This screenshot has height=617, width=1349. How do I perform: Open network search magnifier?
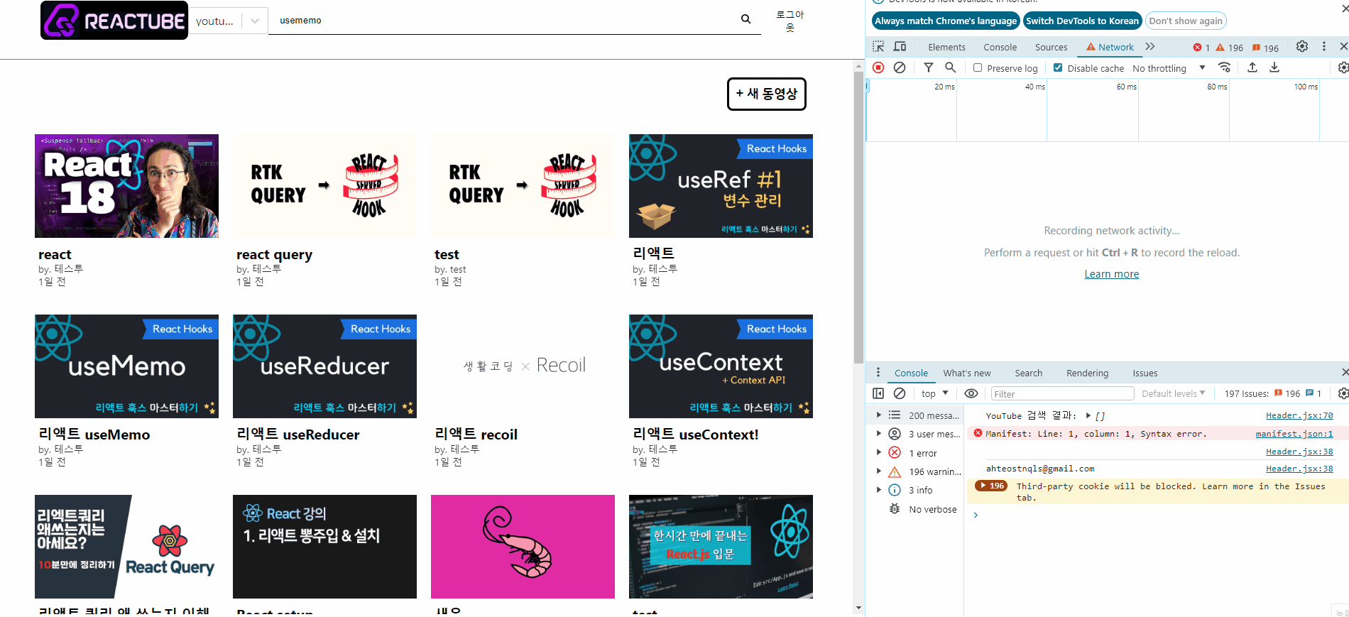951,67
